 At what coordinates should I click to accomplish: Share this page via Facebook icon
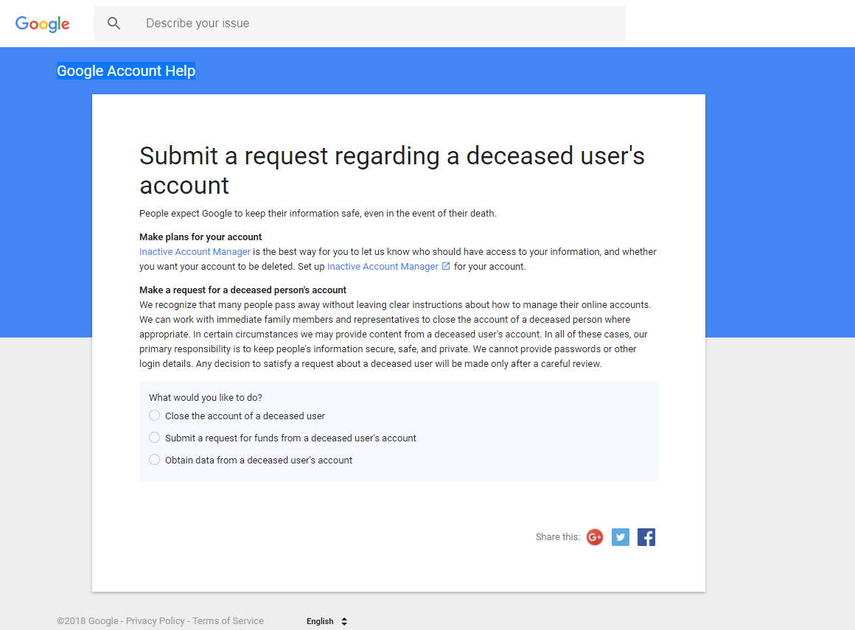646,537
